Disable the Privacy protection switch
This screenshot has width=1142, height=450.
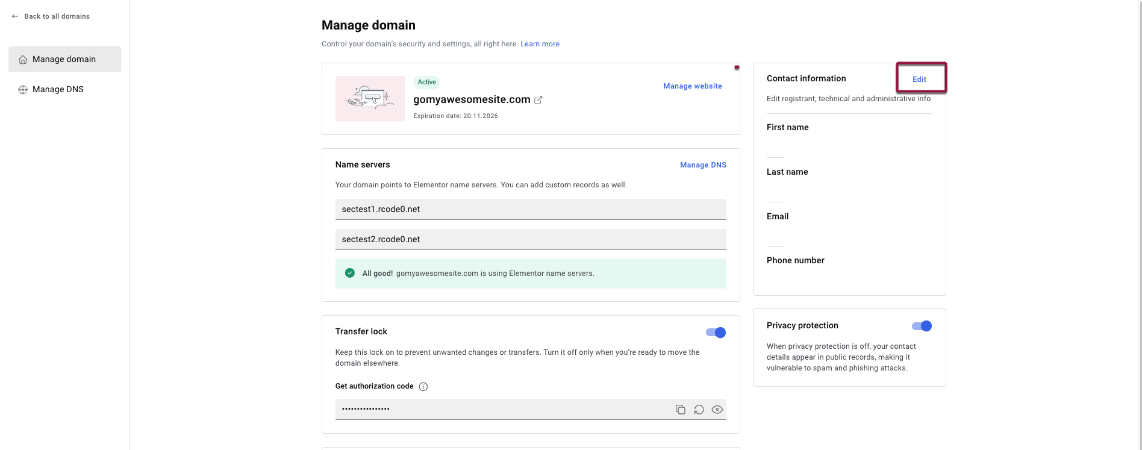click(x=922, y=326)
